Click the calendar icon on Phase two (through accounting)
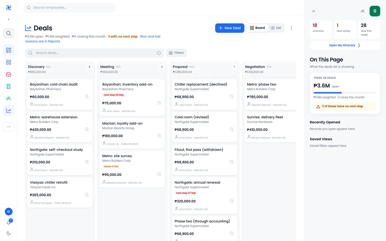This screenshot has height=241, width=386. 231,233
